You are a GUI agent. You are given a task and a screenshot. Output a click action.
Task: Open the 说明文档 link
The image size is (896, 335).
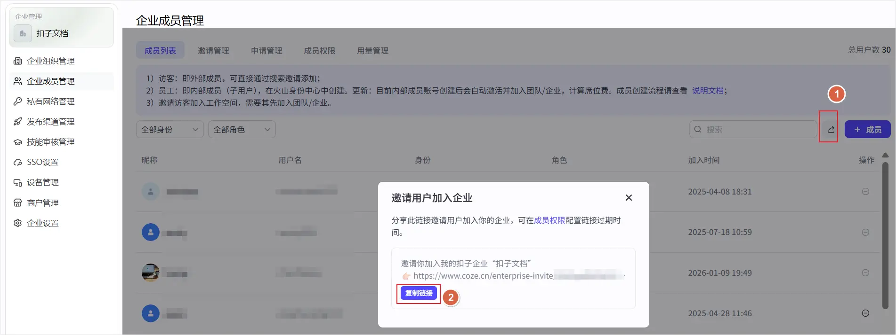[x=708, y=91]
